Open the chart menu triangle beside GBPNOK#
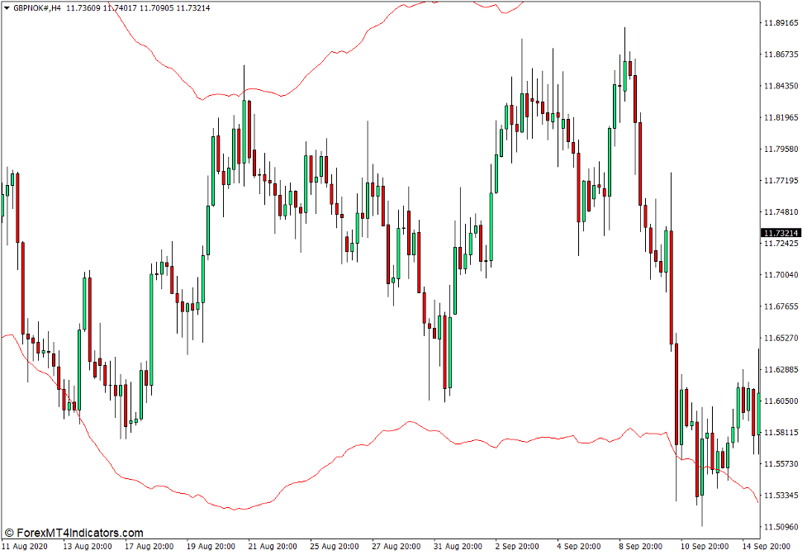807x555 pixels. click(x=7, y=8)
